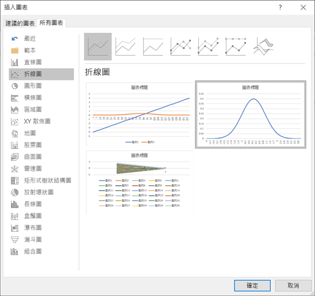Choose the thirty-series line chart preview
Image resolution: width=315 pixels, height=296 pixels.
[x=140, y=182]
